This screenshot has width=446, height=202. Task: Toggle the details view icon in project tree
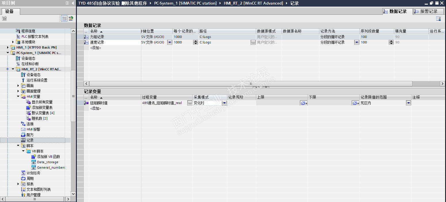click(x=64, y=18)
